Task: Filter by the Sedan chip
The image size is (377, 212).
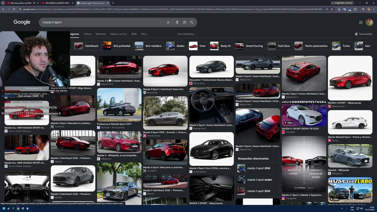Action: (176, 46)
